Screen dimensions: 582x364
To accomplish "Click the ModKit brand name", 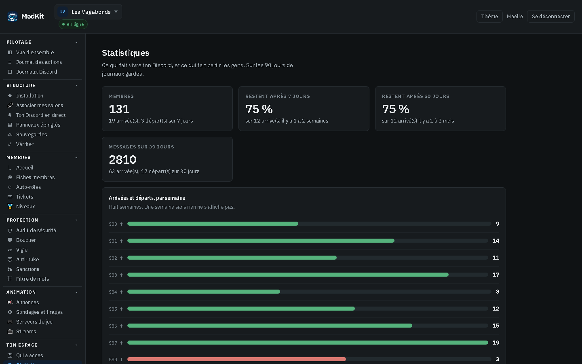I will coord(32,16).
